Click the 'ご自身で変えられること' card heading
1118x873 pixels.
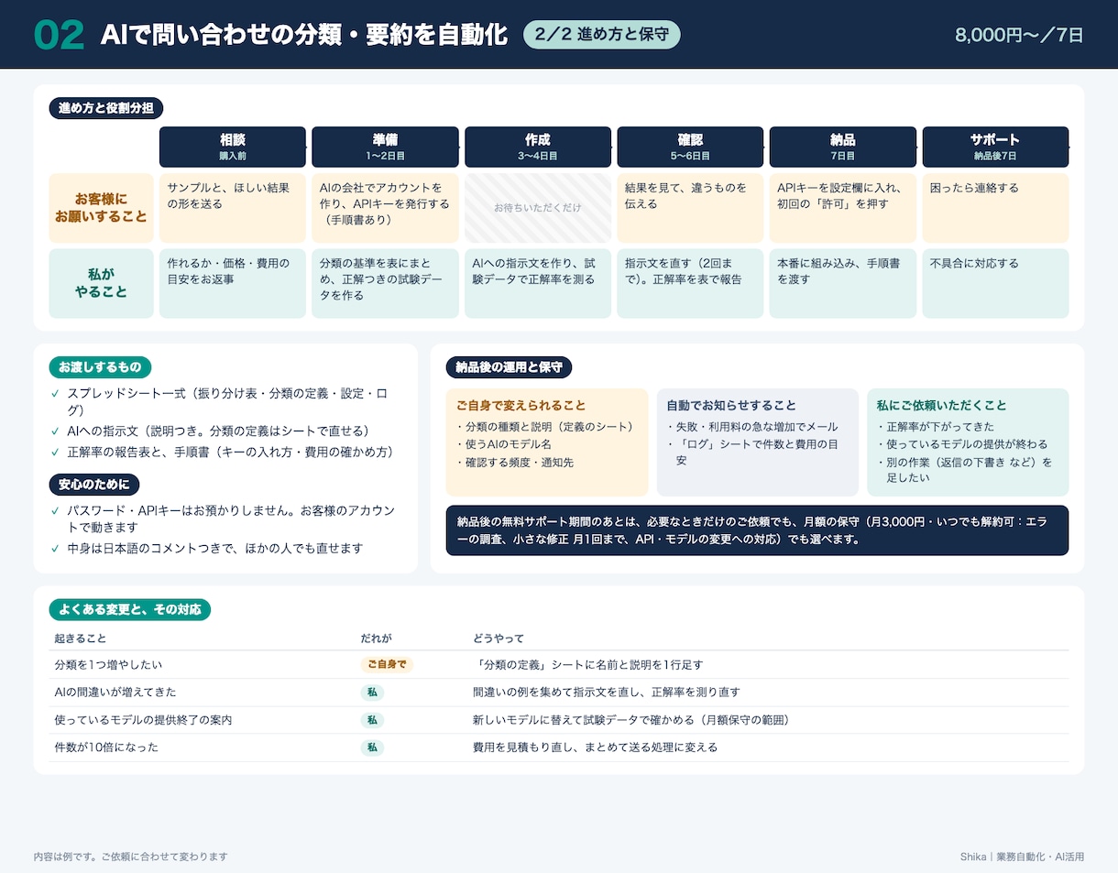click(521, 405)
